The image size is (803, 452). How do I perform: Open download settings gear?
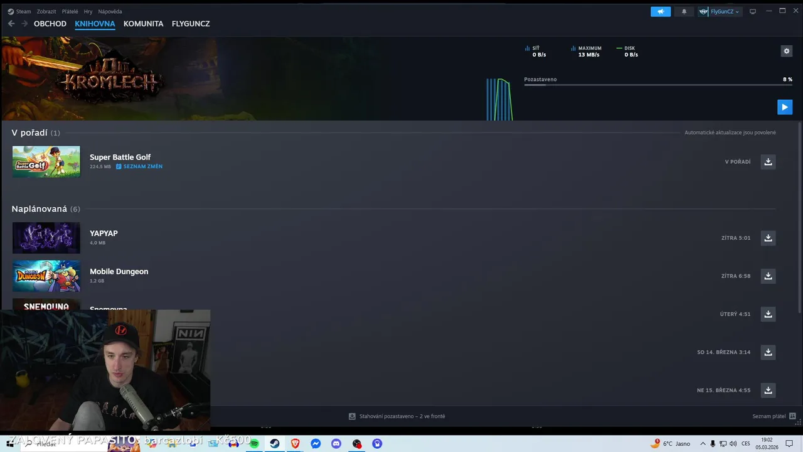tap(787, 51)
